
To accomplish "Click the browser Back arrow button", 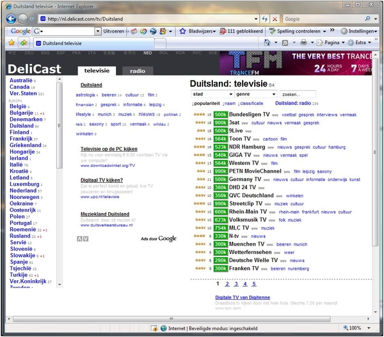I will (x=11, y=19).
